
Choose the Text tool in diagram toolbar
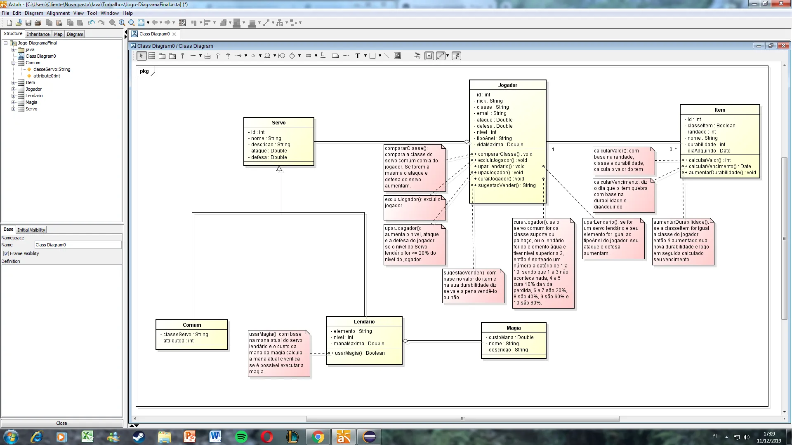click(x=358, y=56)
